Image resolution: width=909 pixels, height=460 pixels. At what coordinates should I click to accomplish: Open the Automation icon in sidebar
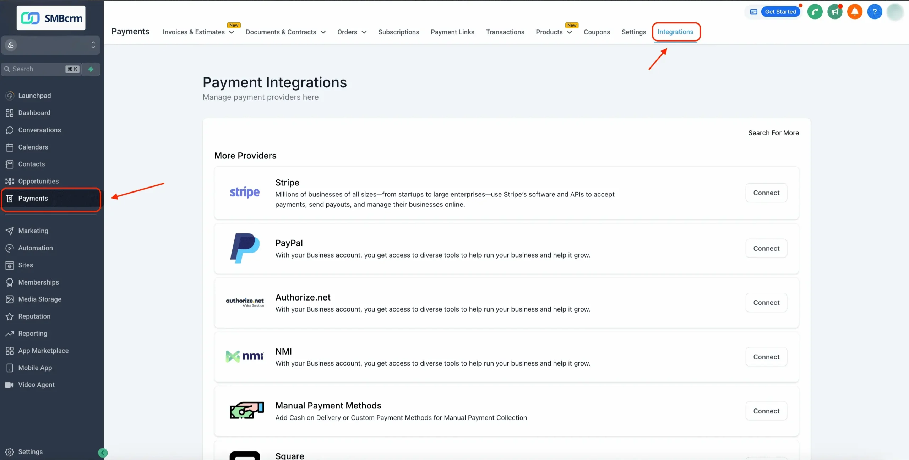10,248
